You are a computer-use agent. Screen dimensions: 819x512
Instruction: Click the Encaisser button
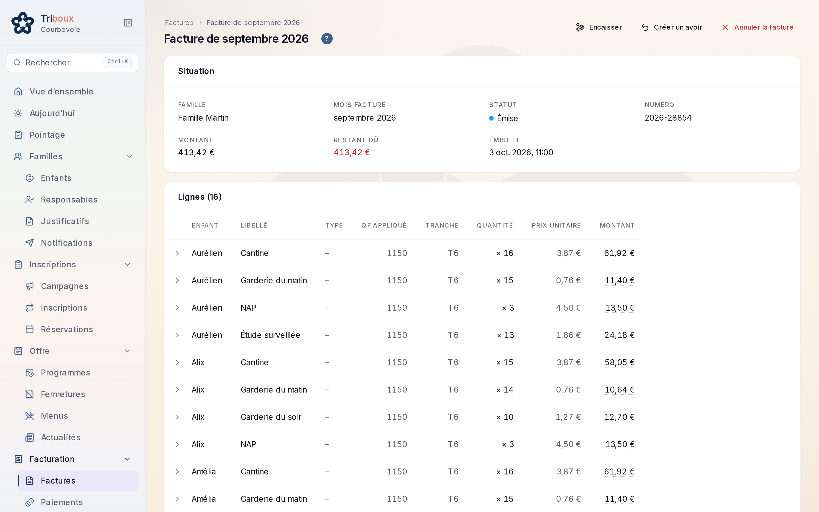[599, 27]
